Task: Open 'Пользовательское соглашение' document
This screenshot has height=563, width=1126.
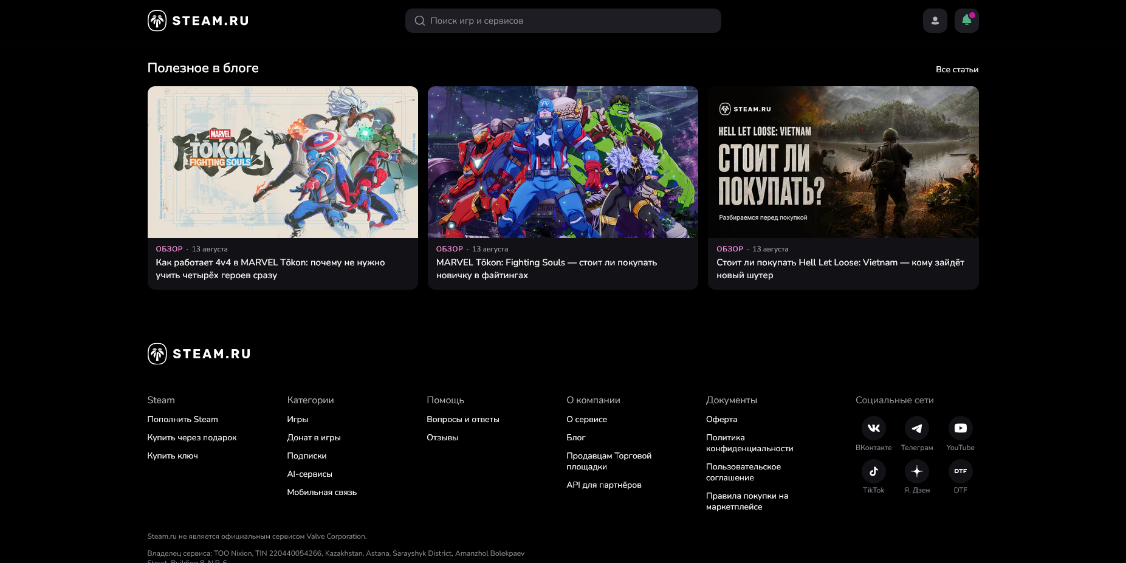Action: click(743, 472)
